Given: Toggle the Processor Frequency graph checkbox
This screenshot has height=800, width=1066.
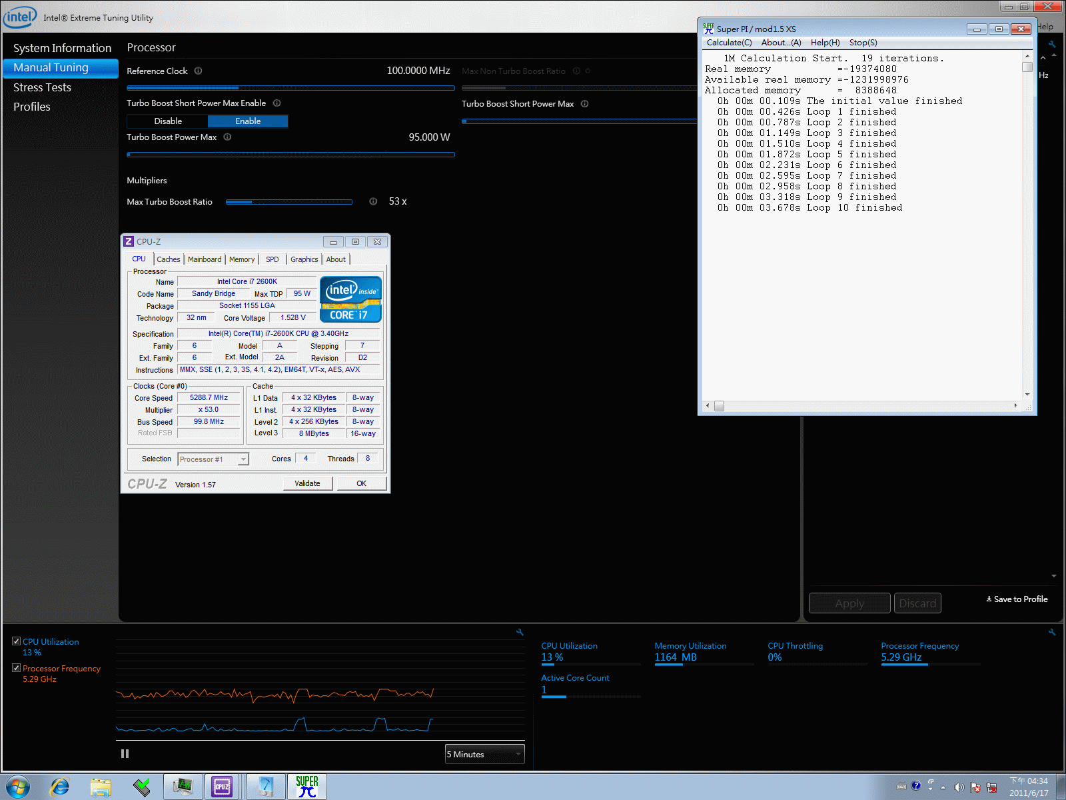Looking at the screenshot, I should (16, 668).
